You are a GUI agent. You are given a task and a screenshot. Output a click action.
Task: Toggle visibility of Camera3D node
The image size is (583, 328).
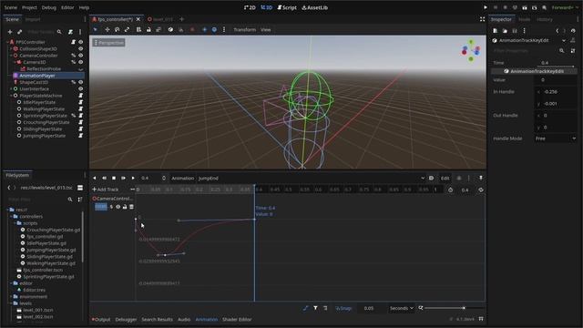tap(81, 62)
